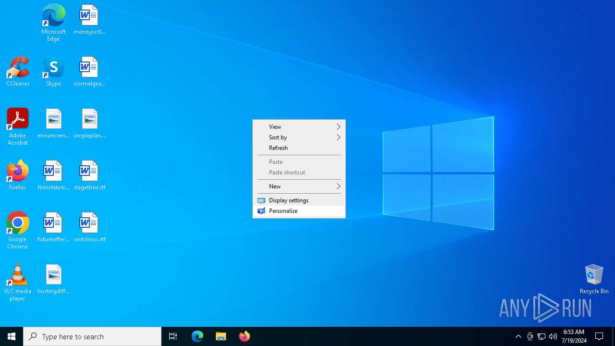Select the futureoffer... Word document
Viewport: 615px width, 346px height.
click(x=53, y=227)
